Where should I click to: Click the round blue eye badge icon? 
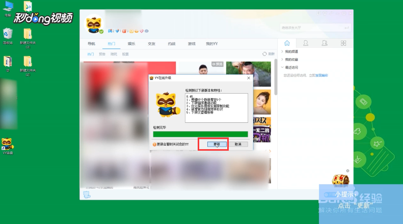147,31
